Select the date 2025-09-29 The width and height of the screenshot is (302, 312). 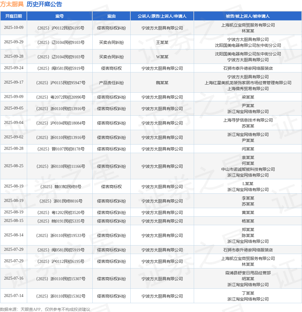tap(14, 42)
